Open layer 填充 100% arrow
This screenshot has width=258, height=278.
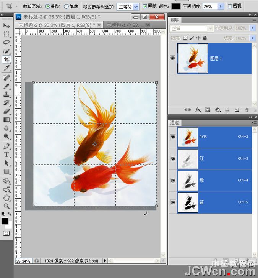(x=252, y=38)
